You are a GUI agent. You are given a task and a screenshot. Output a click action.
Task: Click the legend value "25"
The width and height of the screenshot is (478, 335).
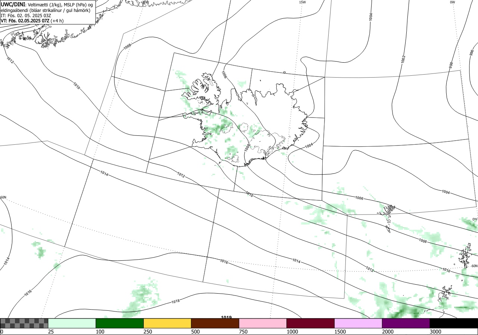click(x=51, y=332)
